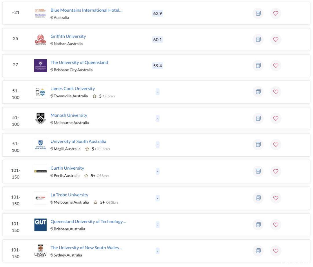Viewport: 313px width, 267px height.
Task: Favorite The University of New South Wales
Action: tap(276, 251)
